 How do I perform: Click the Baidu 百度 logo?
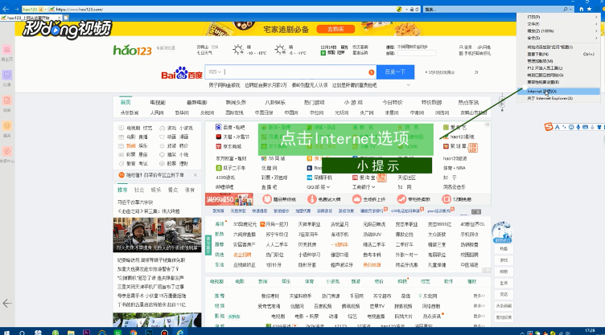point(182,72)
